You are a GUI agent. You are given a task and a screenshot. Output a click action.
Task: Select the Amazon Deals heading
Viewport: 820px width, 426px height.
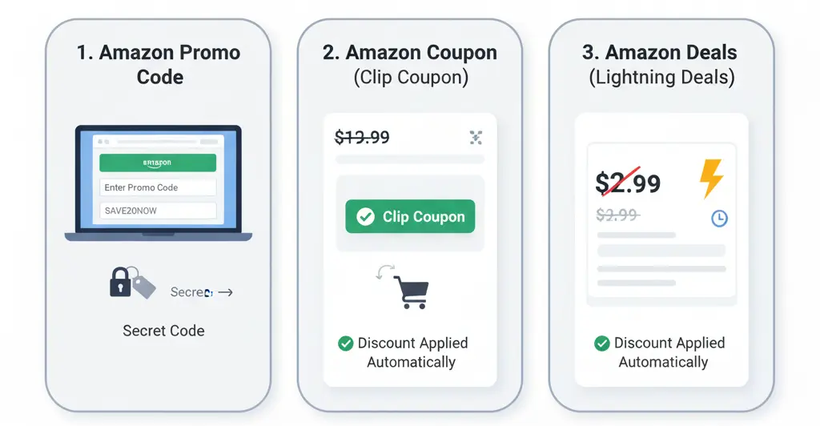click(x=661, y=53)
